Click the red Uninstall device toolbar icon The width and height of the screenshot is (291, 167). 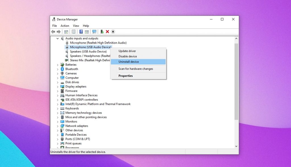click(x=107, y=32)
